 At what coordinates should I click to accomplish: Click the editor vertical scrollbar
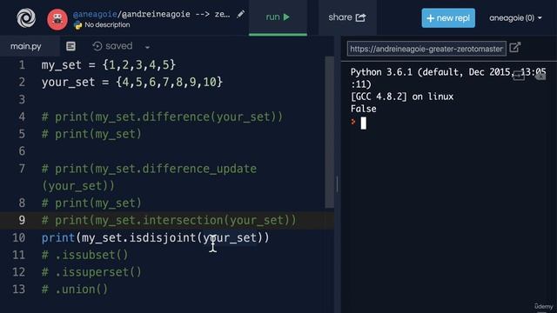point(329,132)
